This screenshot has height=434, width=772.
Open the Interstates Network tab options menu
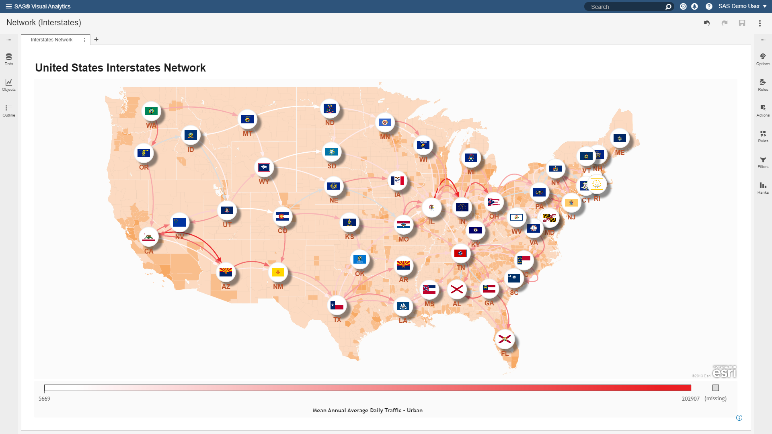[85, 40]
